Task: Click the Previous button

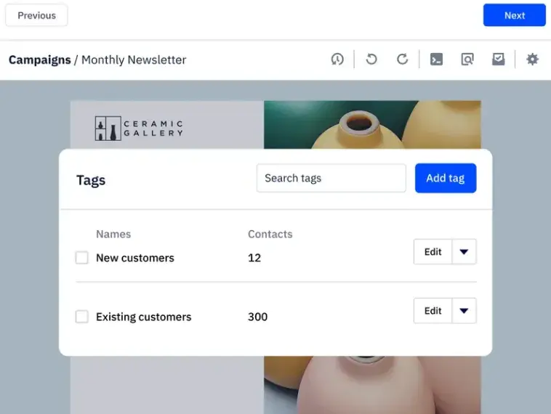Action: pyautogui.click(x=36, y=15)
